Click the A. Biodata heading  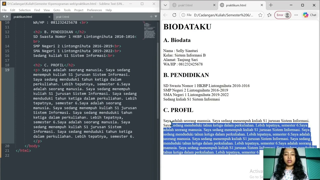pos(177,40)
